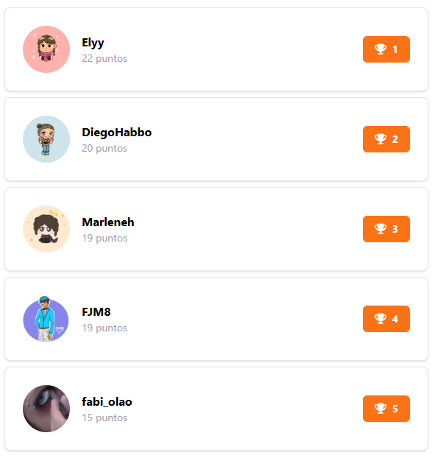The image size is (432, 458).
Task: Click the trophy icon in rank 1 badge
Action: [380, 49]
